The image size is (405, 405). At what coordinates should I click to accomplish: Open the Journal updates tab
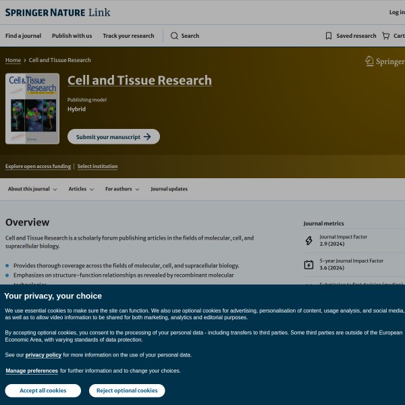(169, 189)
